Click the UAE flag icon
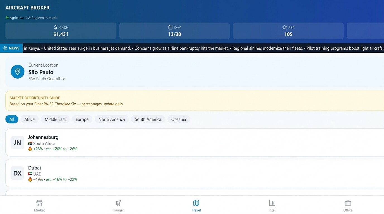 click(x=30, y=174)
